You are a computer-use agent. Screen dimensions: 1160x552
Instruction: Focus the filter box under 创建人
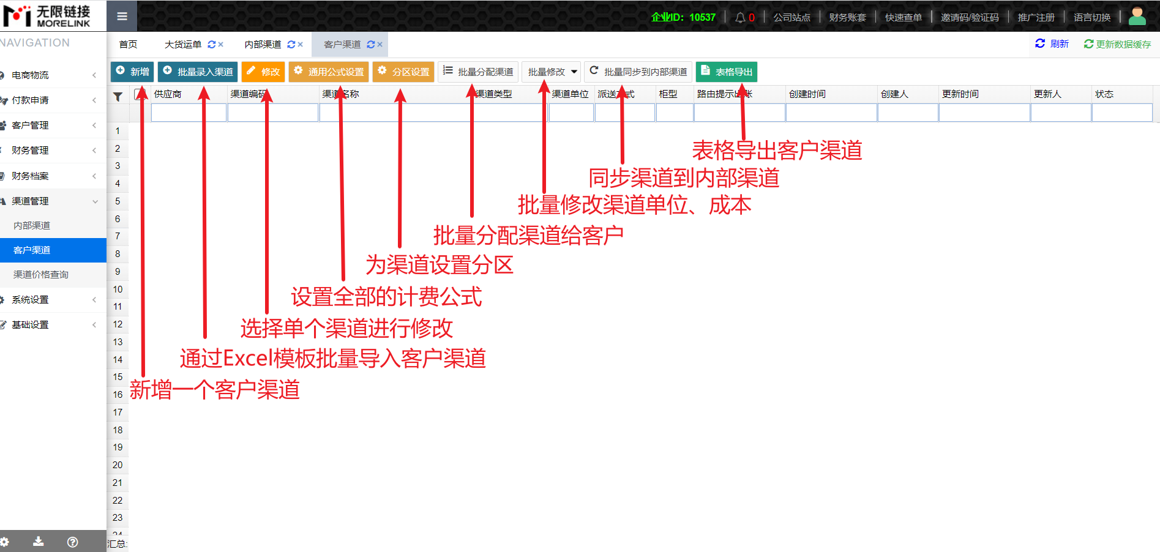pyautogui.click(x=908, y=113)
